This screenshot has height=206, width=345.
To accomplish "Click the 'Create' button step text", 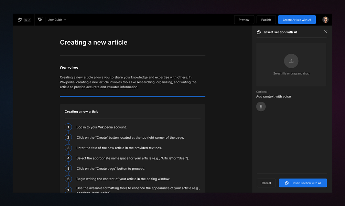I will point(130,137).
